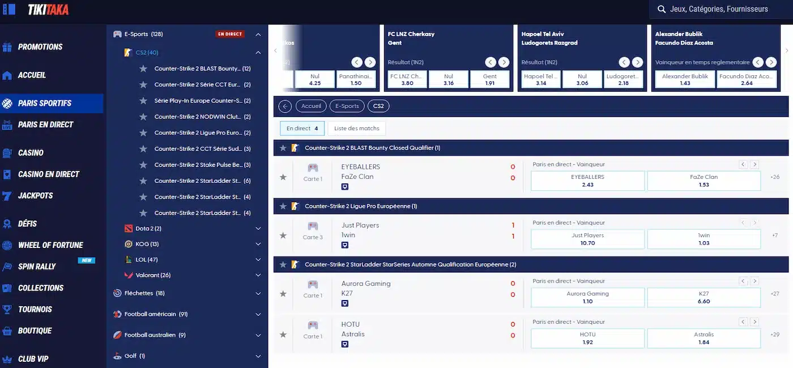The image size is (793, 368).
Task: Favorite the EYEBALLERS vs FaZe Clan match
Action: pyautogui.click(x=283, y=177)
